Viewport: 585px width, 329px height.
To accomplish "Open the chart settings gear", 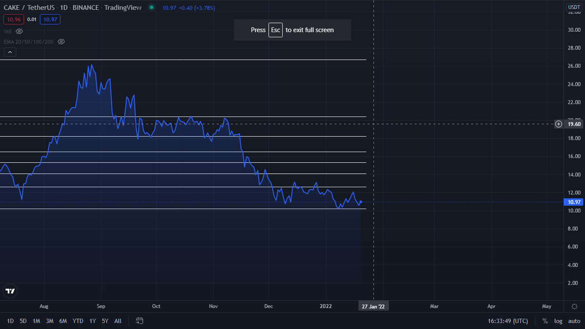I will click(574, 306).
